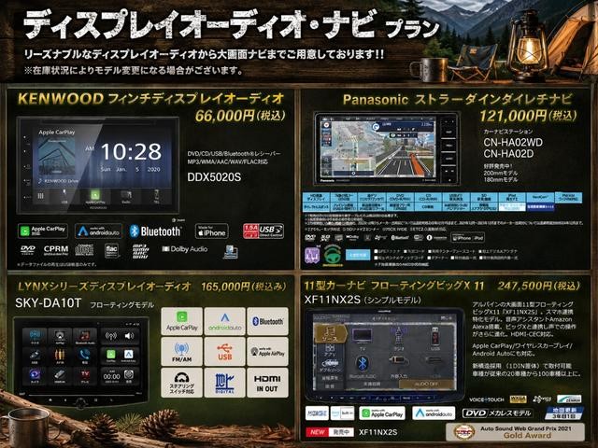Select the HDMI IN OUT tile
The height and width of the screenshot is (448, 598).
[267, 383]
